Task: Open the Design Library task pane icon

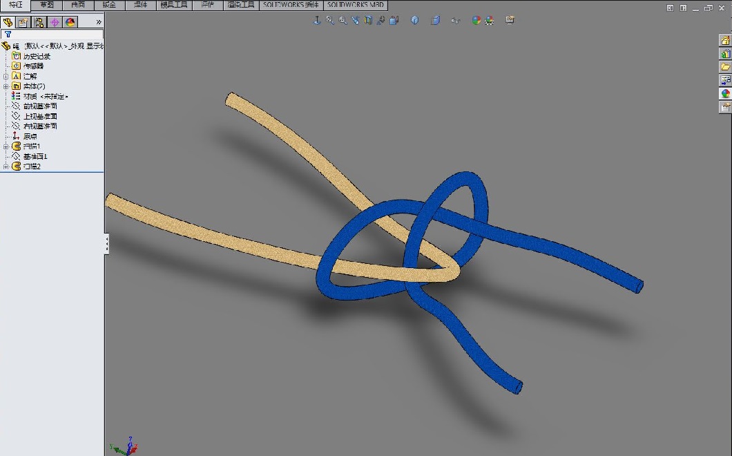Action: click(x=725, y=54)
